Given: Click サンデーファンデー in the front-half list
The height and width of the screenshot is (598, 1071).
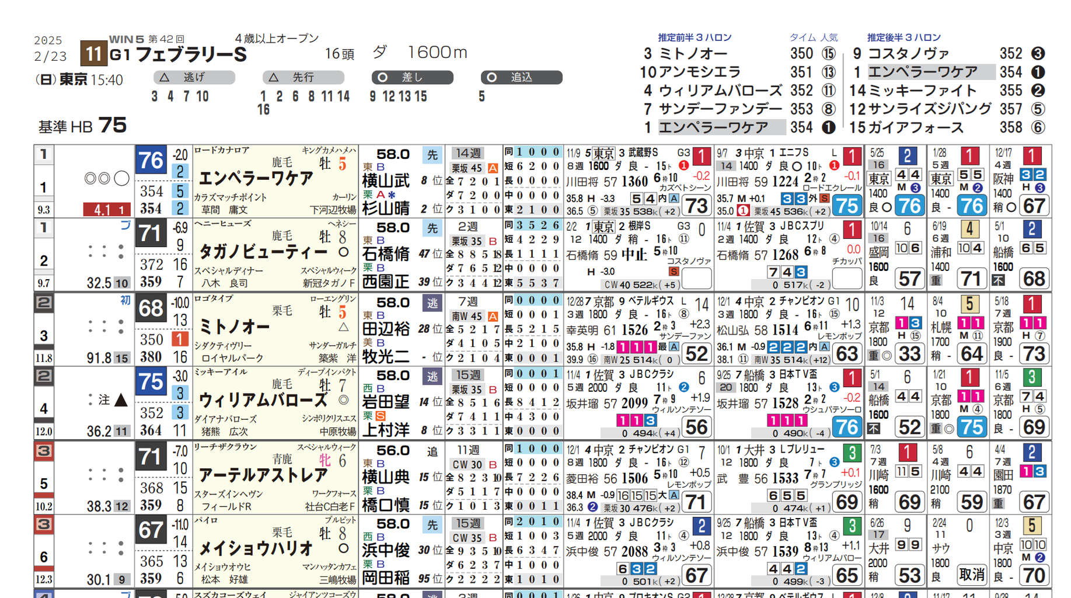Looking at the screenshot, I should (721, 109).
